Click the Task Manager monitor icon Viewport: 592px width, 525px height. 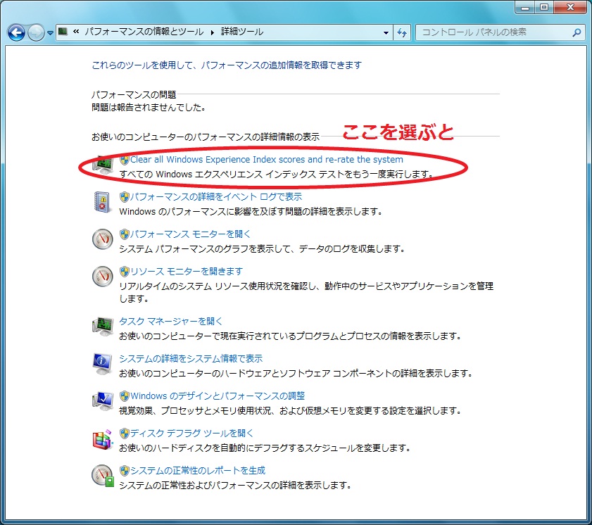[103, 327]
